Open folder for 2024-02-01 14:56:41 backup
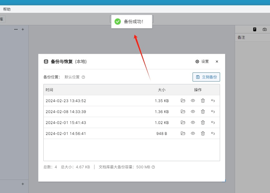The image size is (270, 193). point(183,133)
